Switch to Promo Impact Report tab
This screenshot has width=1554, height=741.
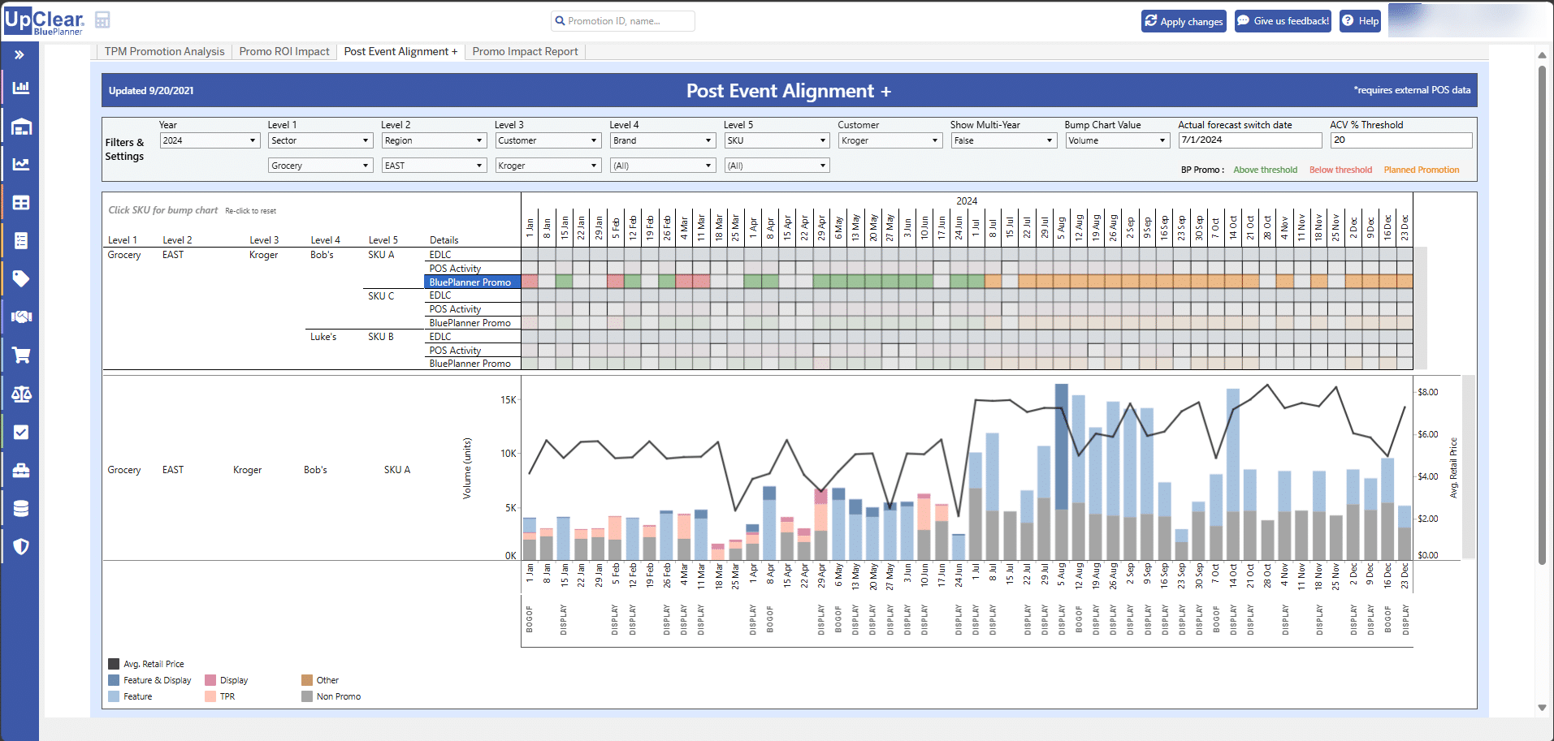coord(525,51)
